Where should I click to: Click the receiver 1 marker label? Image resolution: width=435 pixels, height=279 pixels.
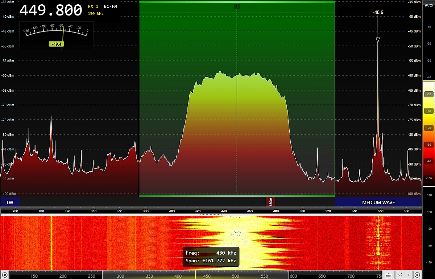[x=237, y=7]
